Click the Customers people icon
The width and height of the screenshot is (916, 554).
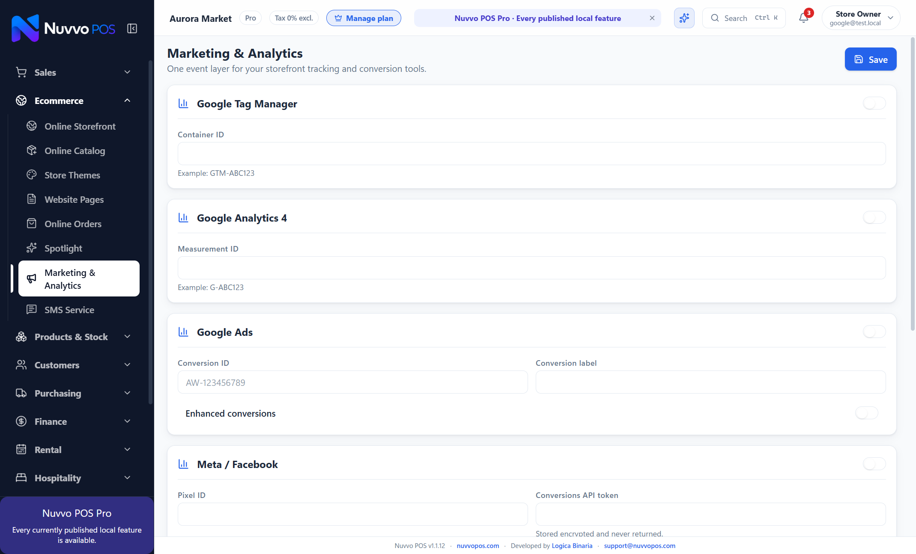pos(21,365)
